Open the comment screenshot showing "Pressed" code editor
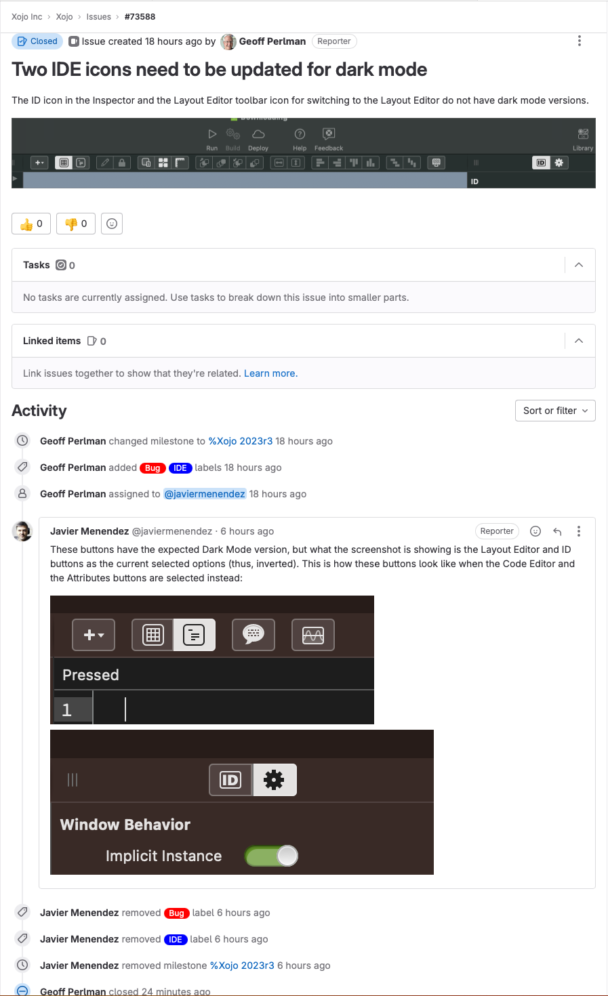 click(x=212, y=660)
